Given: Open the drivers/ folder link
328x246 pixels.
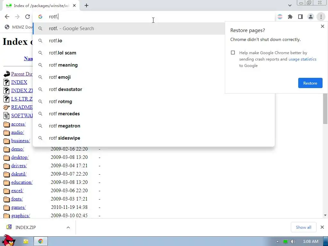Looking at the screenshot, I should pos(19,166).
